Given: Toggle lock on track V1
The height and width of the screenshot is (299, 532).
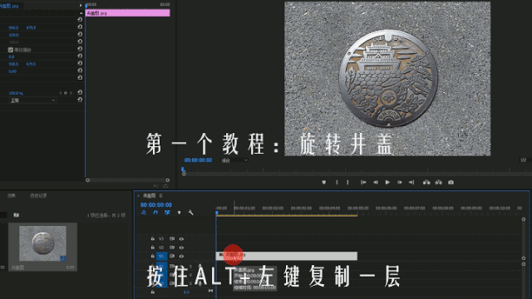Looking at the screenshot, I should click(x=153, y=256).
